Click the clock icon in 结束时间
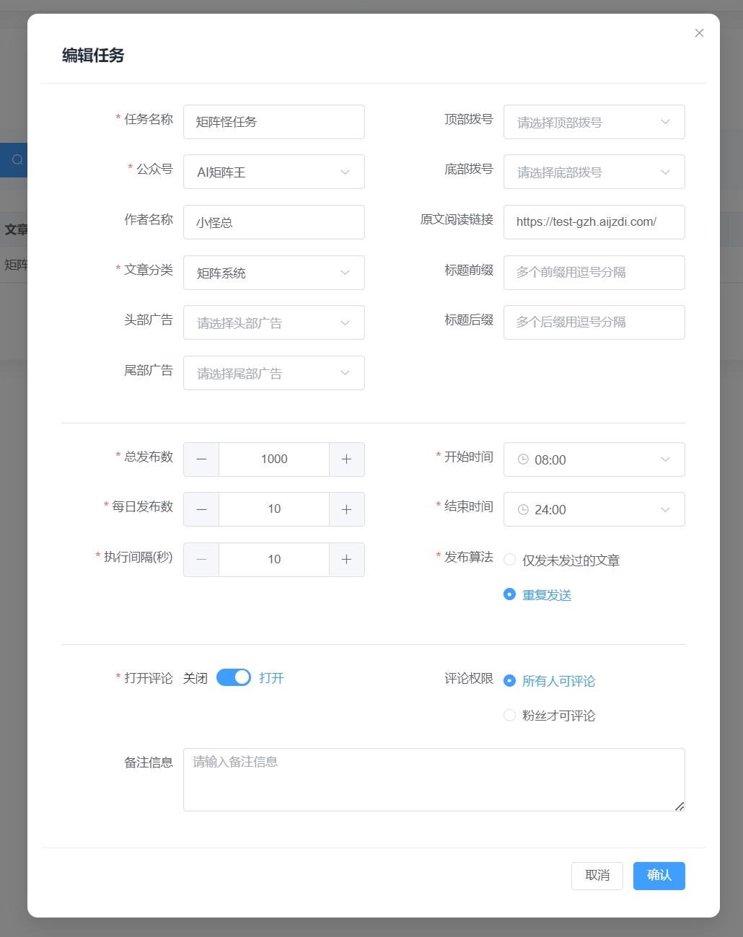Image resolution: width=743 pixels, height=937 pixels. point(523,509)
